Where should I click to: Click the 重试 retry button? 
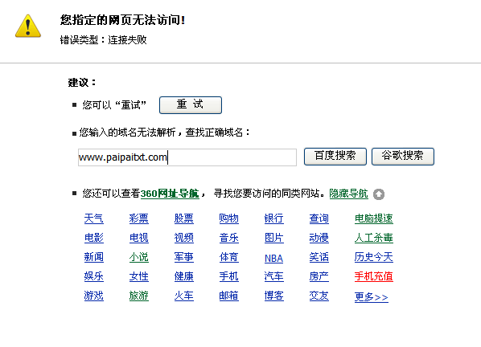coord(191,105)
